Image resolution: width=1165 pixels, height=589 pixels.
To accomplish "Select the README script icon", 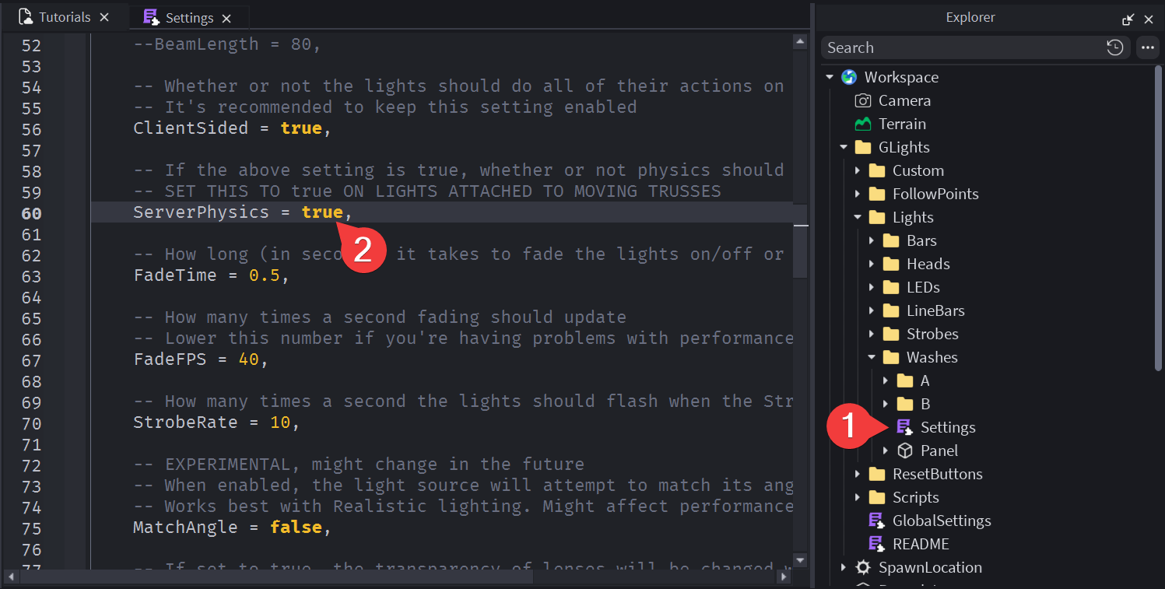I will tap(876, 544).
